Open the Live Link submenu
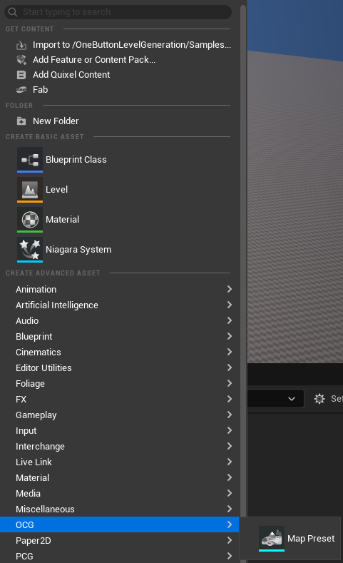This screenshot has width=343, height=563. 120,462
